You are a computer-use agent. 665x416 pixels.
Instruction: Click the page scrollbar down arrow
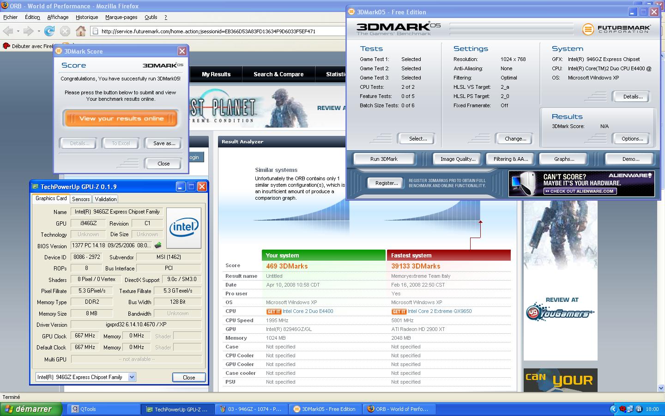click(x=661, y=388)
